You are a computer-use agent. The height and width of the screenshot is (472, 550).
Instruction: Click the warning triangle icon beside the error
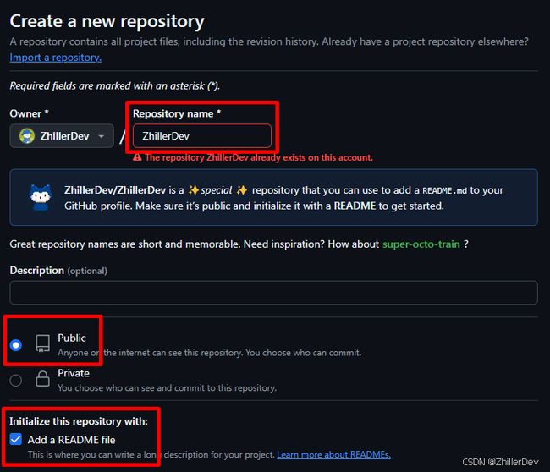click(x=137, y=157)
